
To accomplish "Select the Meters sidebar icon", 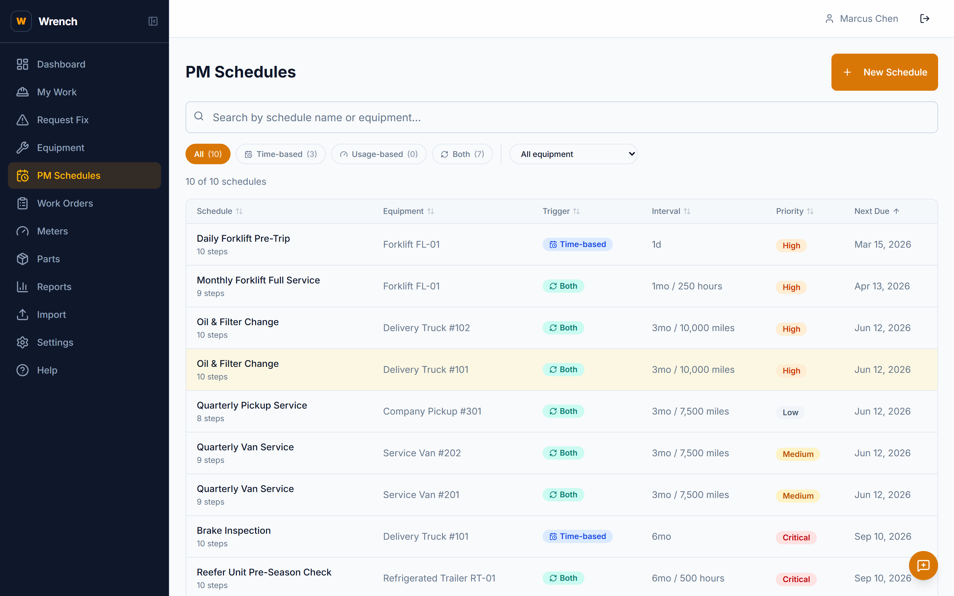I will click(x=23, y=231).
